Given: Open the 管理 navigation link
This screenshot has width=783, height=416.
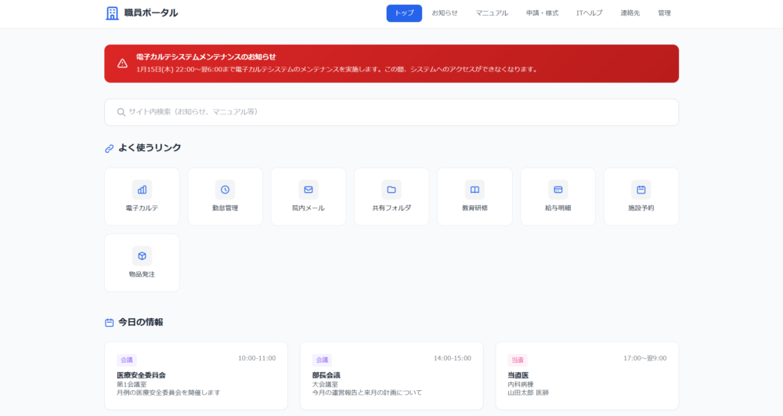Looking at the screenshot, I should (664, 13).
